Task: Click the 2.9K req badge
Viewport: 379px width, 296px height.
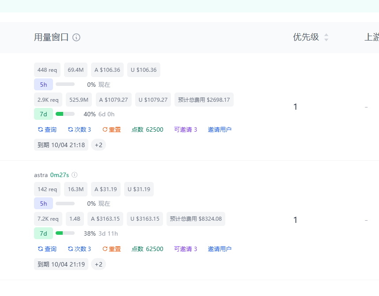Action: (48, 100)
